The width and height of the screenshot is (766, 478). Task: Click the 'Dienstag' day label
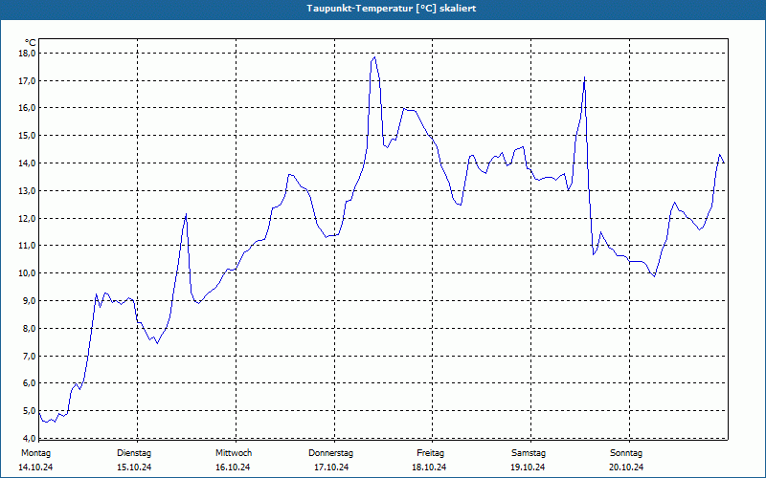tap(134, 453)
